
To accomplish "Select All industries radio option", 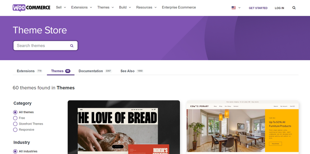I will pyautogui.click(x=15, y=152).
